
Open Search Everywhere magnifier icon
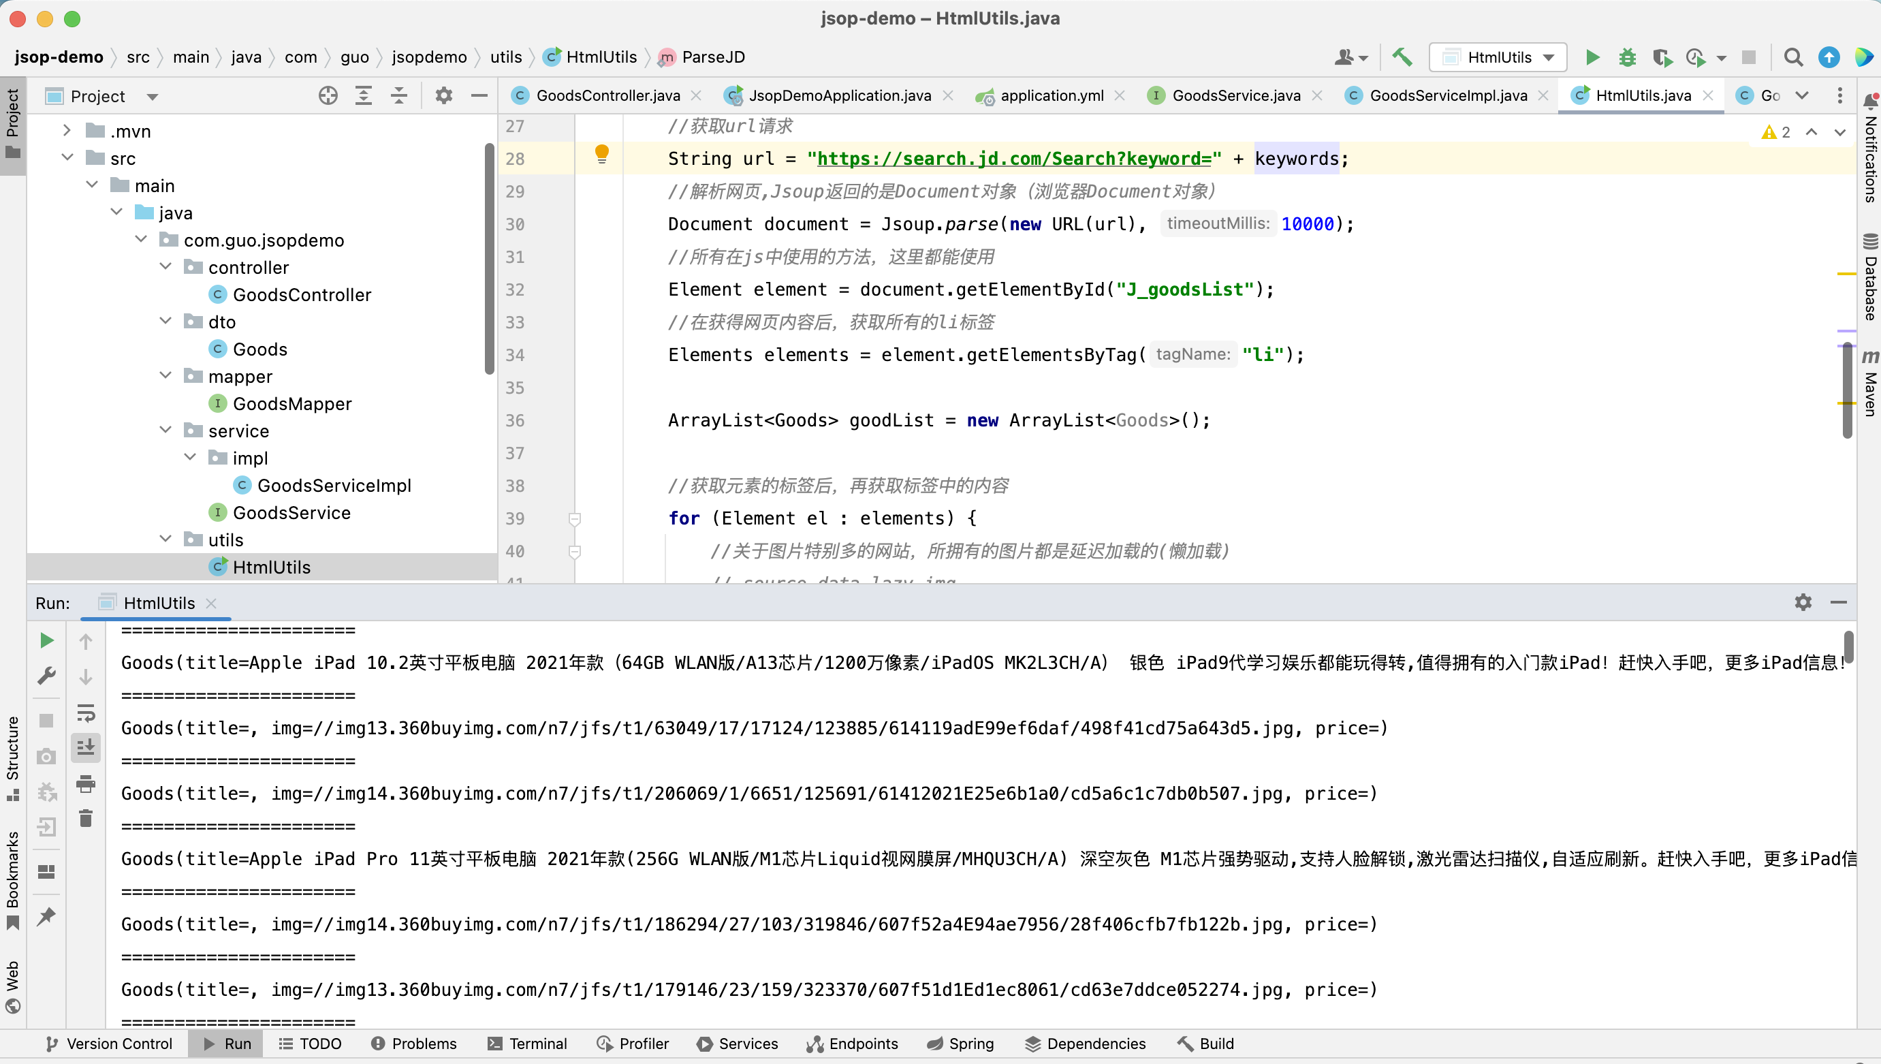1792,57
